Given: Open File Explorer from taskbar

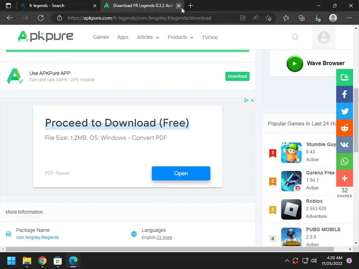Looking at the screenshot, I should pos(27,261).
